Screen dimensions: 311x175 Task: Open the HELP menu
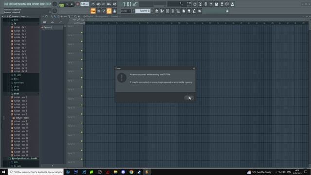(49, 4)
